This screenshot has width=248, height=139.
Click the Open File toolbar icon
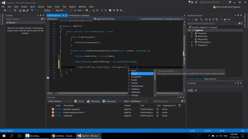pos(21,10)
